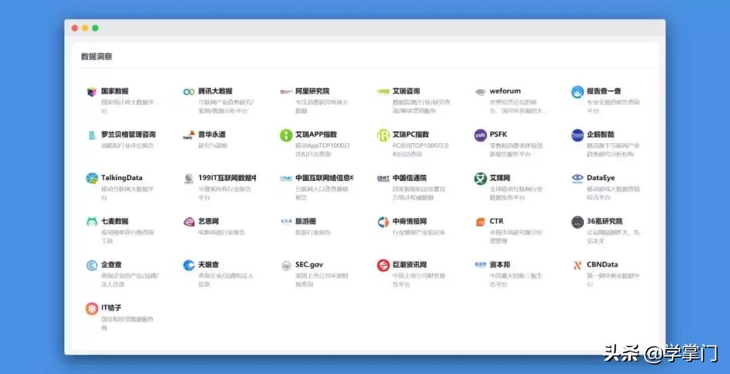
Task: Open the 艾媒网 link title
Action: click(x=500, y=178)
